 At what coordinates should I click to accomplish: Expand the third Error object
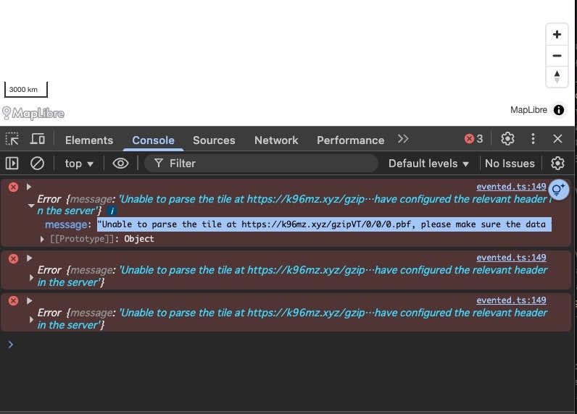point(31,320)
